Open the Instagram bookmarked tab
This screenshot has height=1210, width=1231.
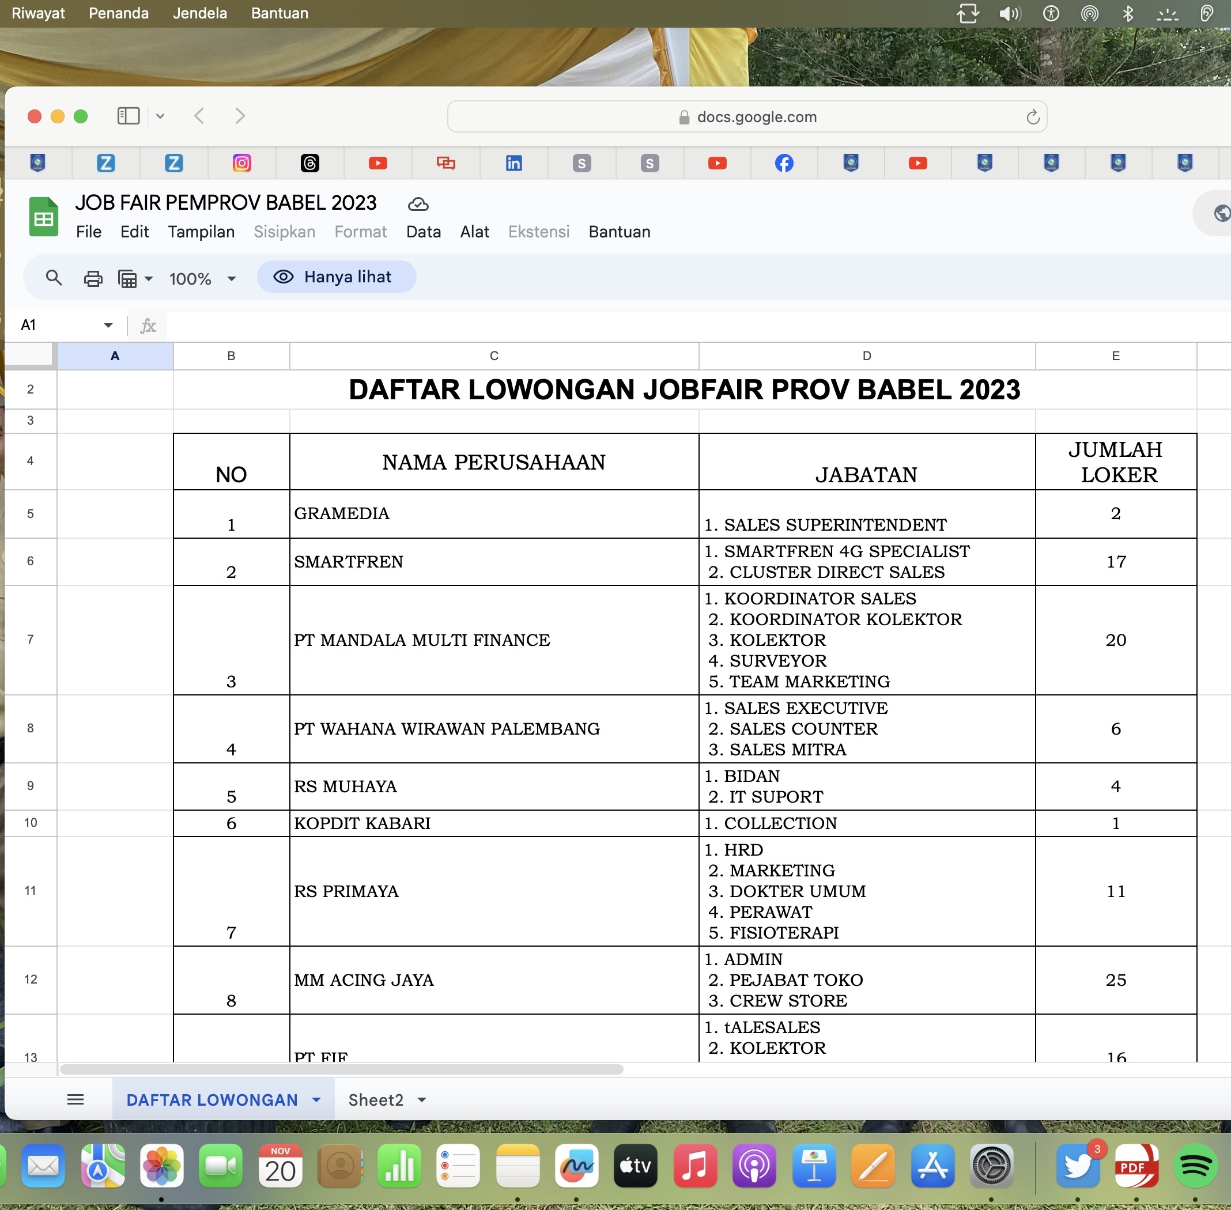click(x=241, y=163)
